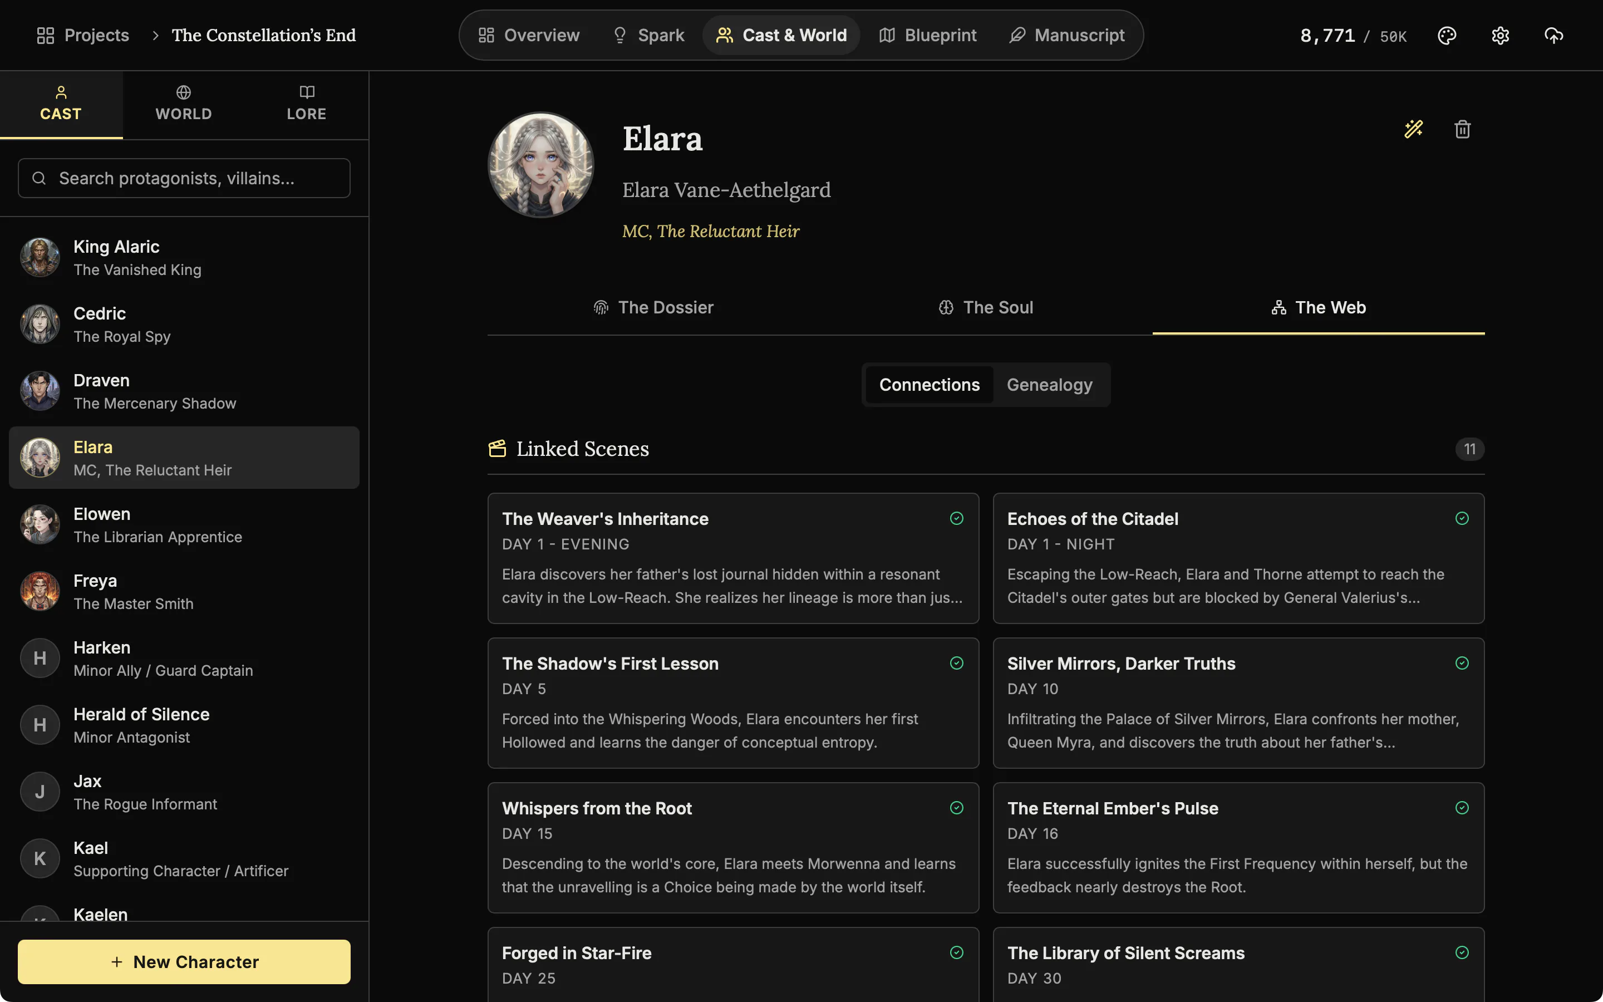Select King Alaric in the cast list
Viewport: 1603px width, 1002px height.
[x=184, y=257]
